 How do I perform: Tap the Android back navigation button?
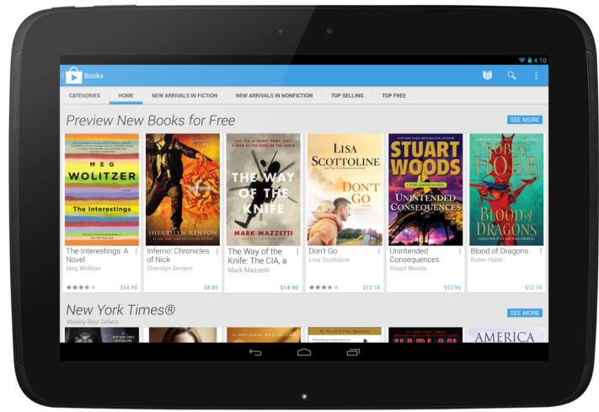pyautogui.click(x=255, y=352)
